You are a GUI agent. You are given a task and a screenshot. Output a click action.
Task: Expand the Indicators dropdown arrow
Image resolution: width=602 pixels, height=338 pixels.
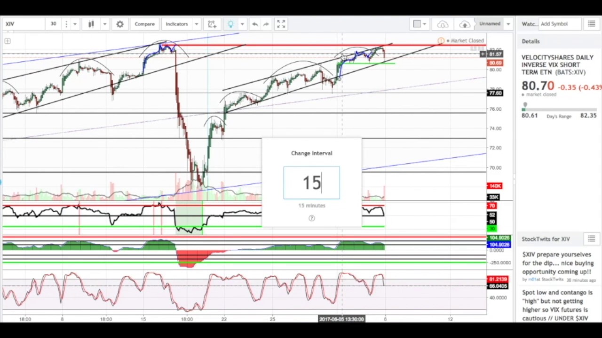(197, 24)
